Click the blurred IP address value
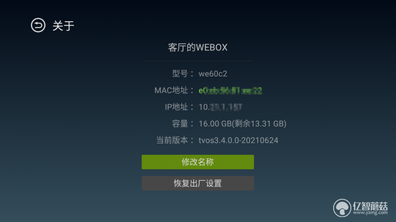Screen dimensions: 396x222 click(x=220, y=107)
